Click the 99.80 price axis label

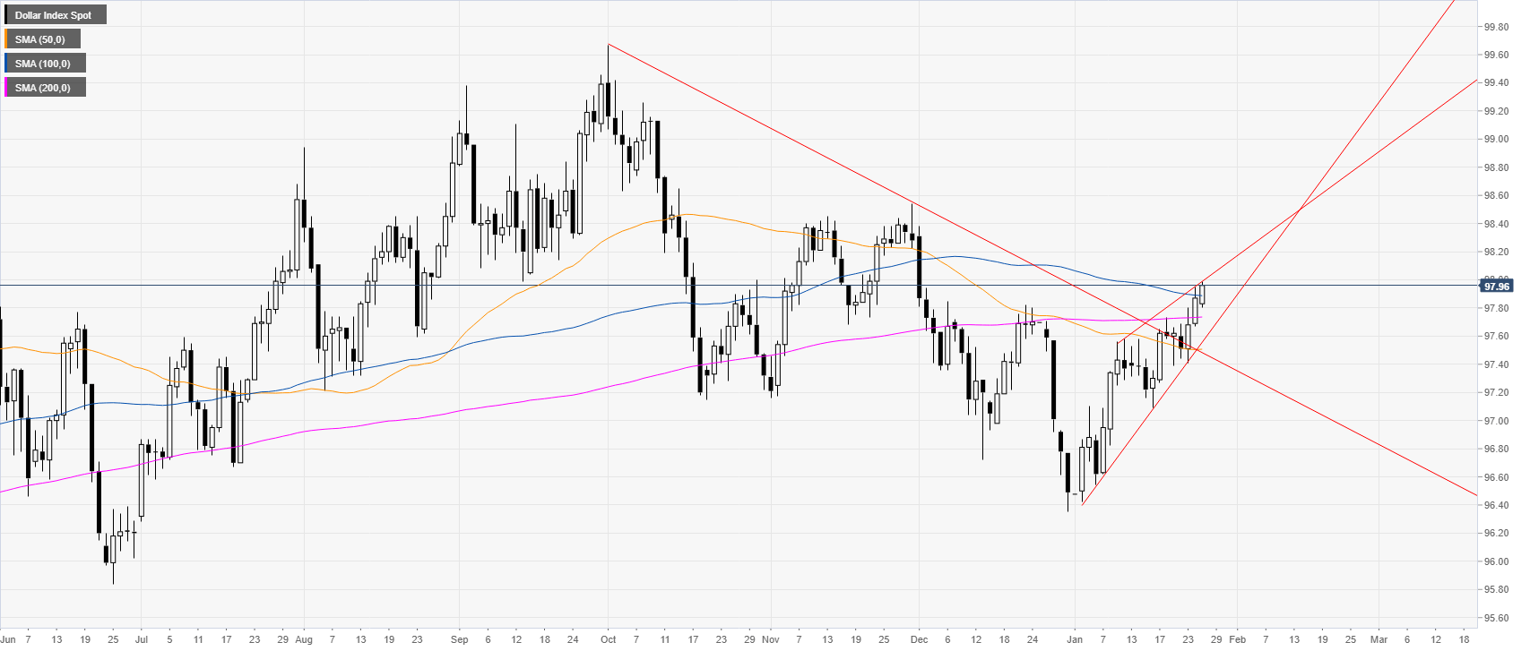(1496, 27)
